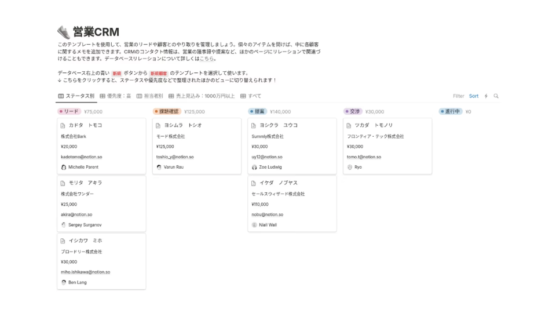Click the 進行中 status tag
Screen dimensions: 556x313
point(451,111)
